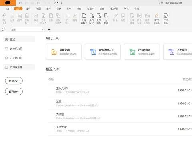The height and width of the screenshot is (144, 192).
Task: Close the 开始 document tab
Action: 42,30
